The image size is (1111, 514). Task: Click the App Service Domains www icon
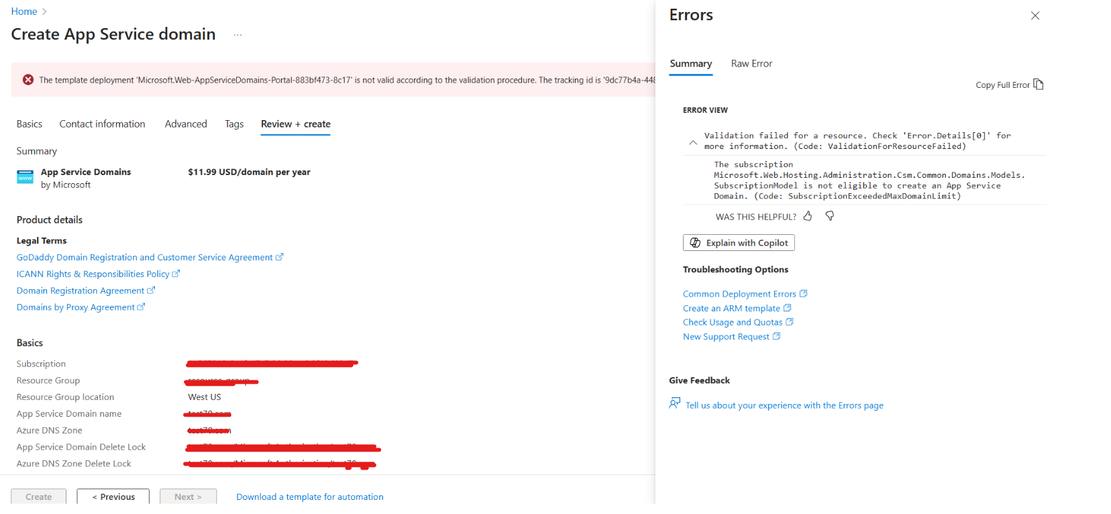[25, 177]
